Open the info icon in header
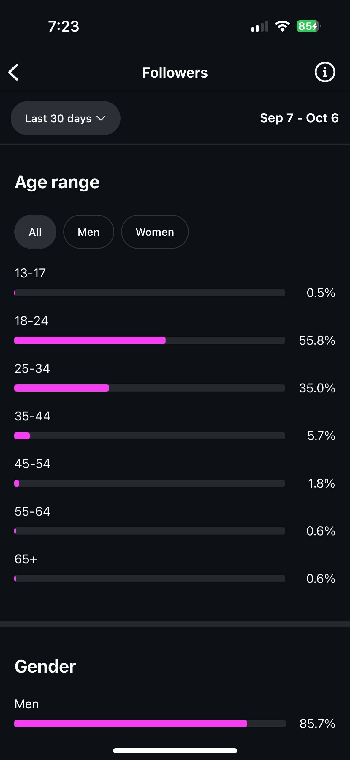350x760 pixels. [325, 72]
